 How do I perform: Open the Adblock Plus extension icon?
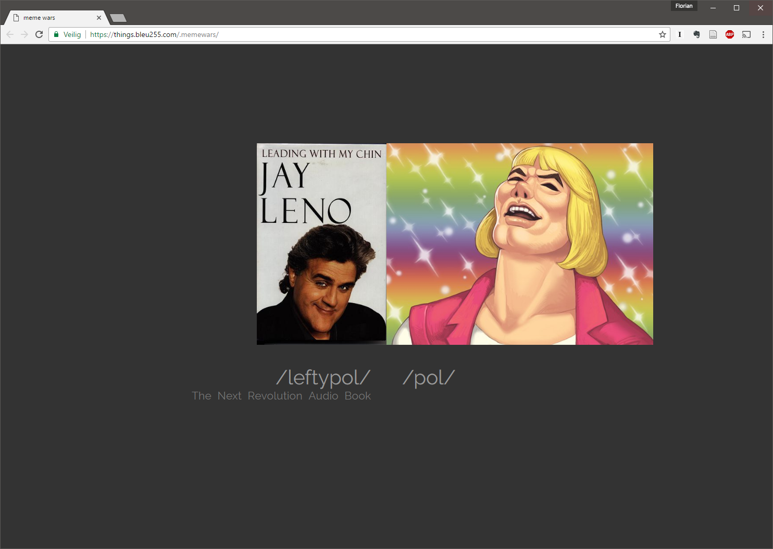730,34
